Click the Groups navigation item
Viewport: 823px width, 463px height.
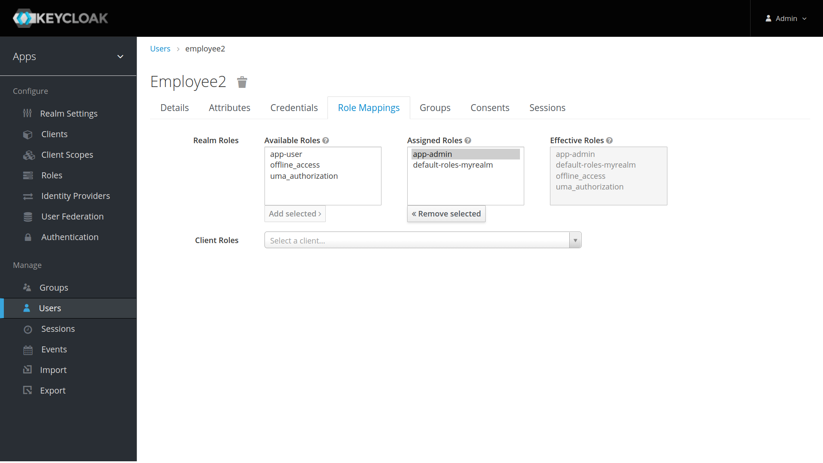54,287
